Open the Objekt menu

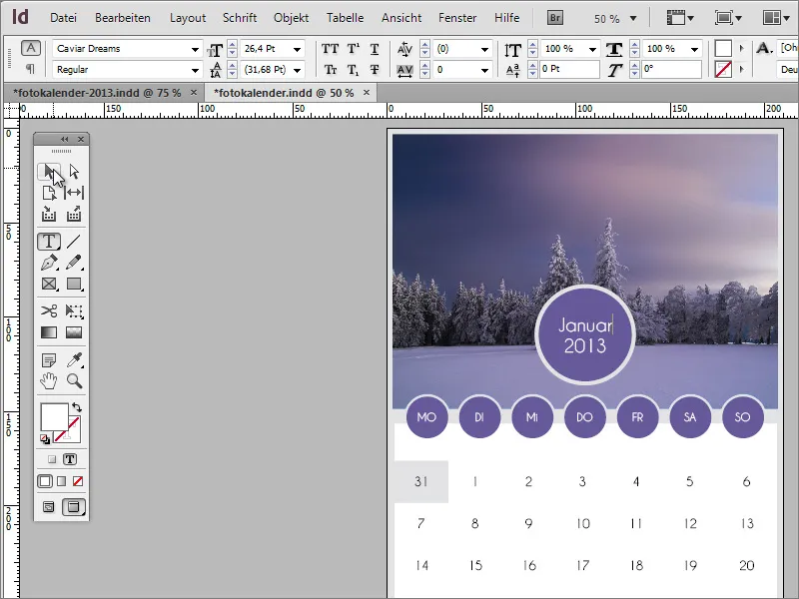coord(291,18)
